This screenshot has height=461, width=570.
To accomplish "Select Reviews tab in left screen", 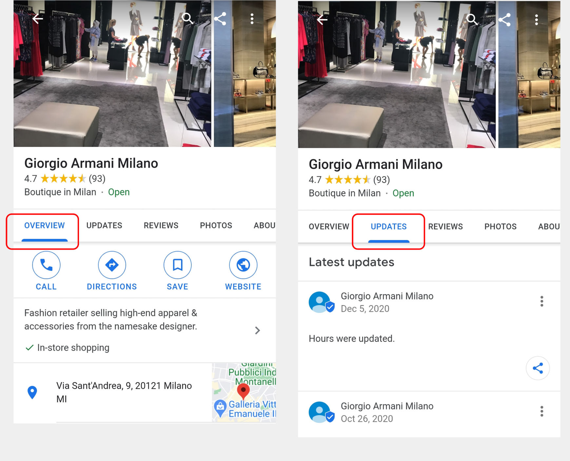I will pos(161,226).
